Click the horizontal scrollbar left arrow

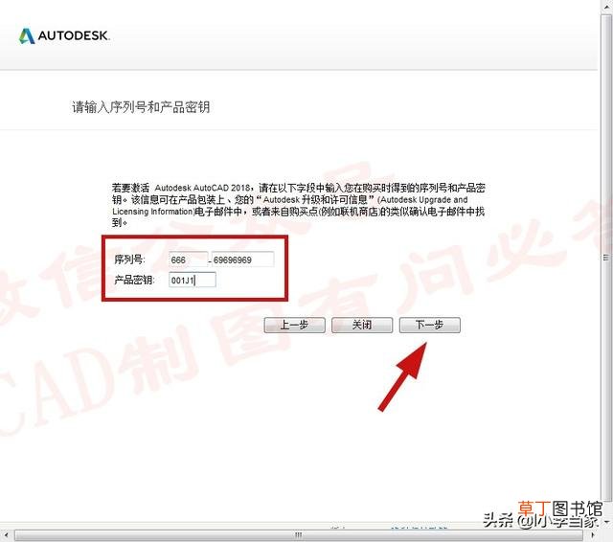(6, 535)
